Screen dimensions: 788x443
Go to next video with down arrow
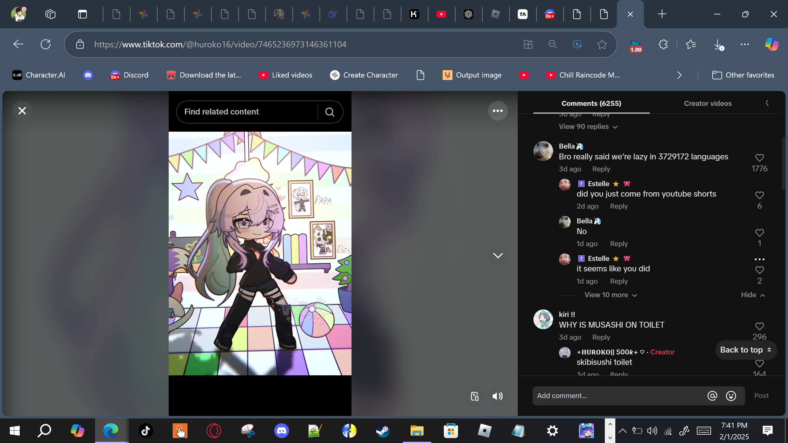coord(497,255)
